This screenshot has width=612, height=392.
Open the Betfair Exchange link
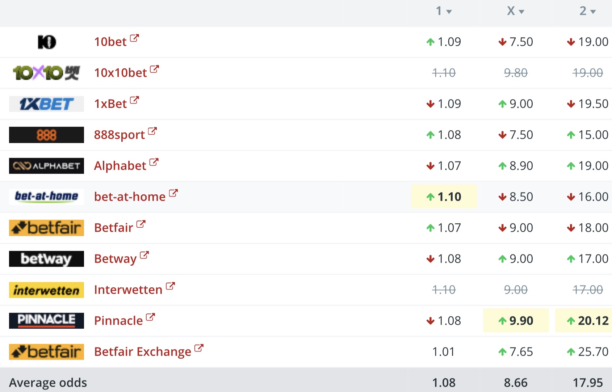pos(143,352)
